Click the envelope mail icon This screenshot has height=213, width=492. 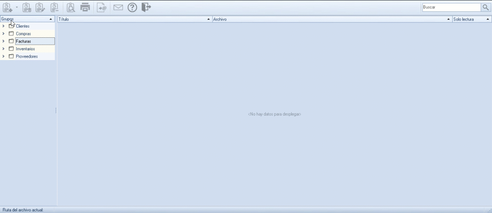[x=118, y=7]
